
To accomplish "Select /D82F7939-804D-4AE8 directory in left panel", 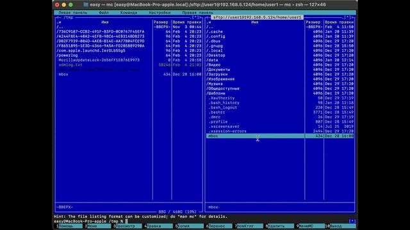I will tap(129, 41).
